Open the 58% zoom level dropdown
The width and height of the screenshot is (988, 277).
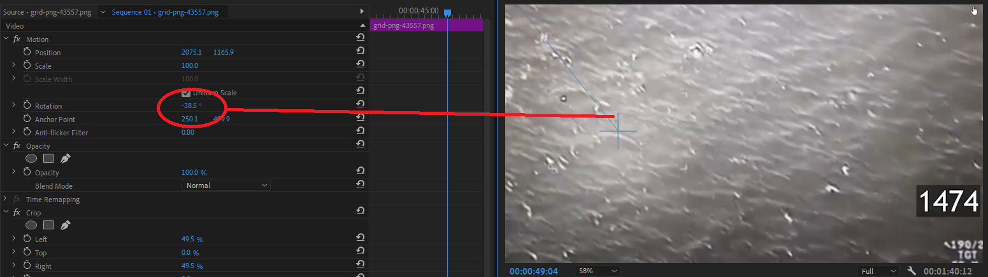point(597,271)
